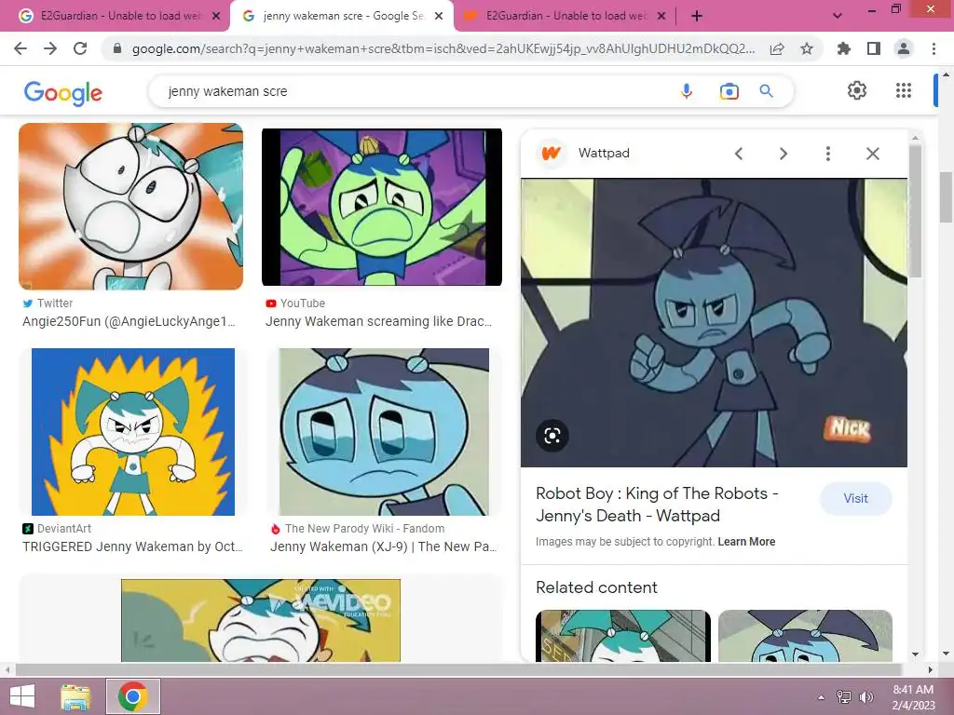Open the large Wattpad preview image
954x715 pixels.
[714, 323]
